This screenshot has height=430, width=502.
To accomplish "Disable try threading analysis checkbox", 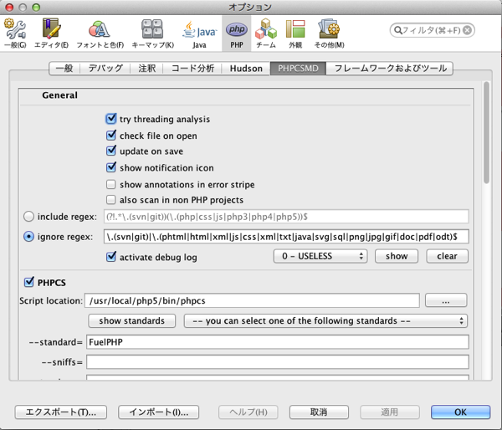I will click(110, 119).
